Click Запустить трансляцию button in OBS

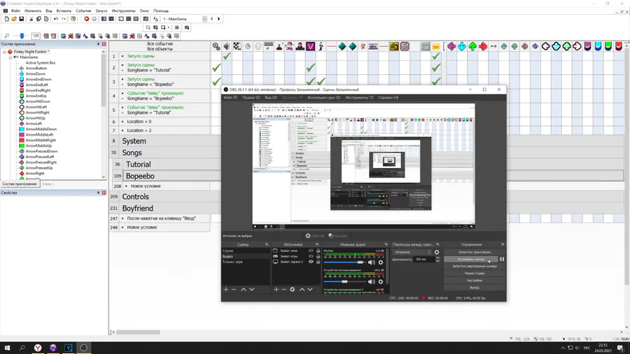click(475, 252)
